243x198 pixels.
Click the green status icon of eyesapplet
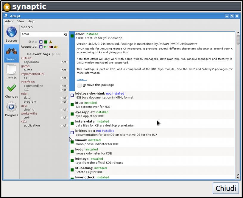pos(72,114)
